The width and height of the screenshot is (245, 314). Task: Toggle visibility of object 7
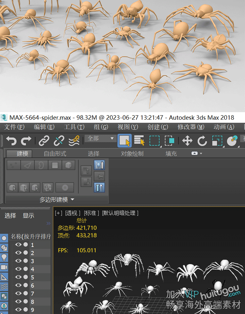(x=18, y=293)
